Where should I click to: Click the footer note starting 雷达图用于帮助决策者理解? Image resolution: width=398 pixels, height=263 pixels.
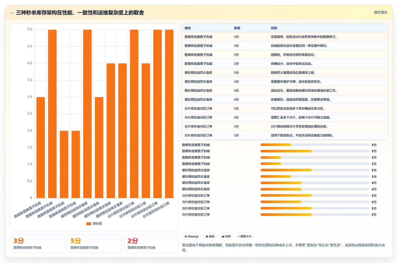click(x=284, y=248)
